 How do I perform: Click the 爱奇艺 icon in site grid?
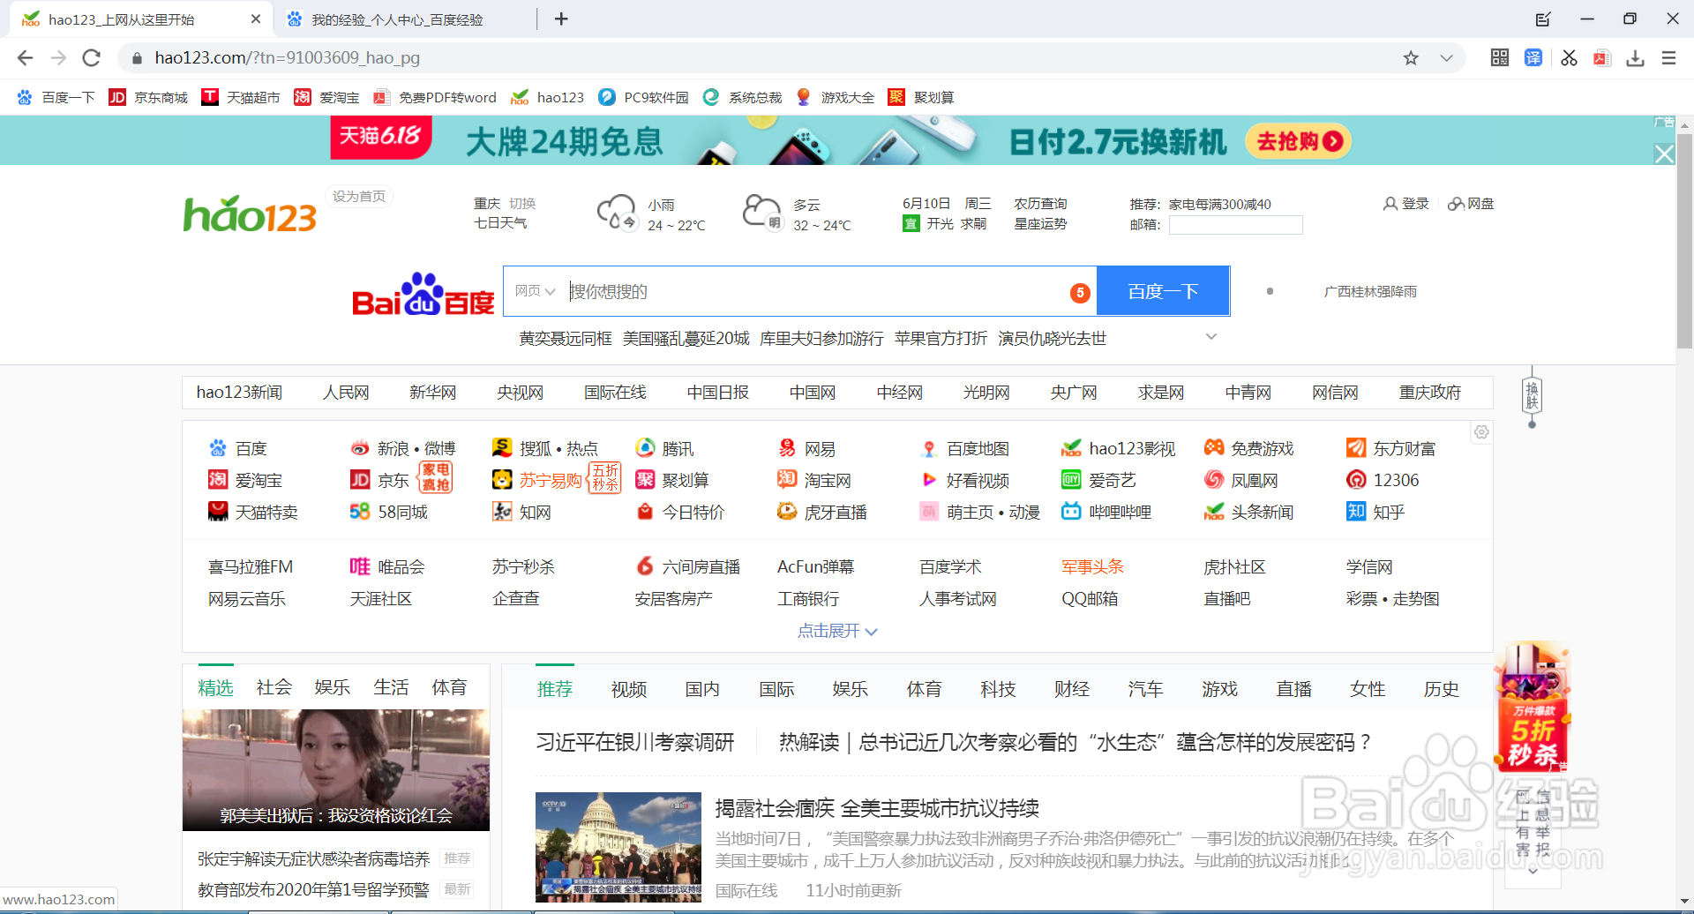1071,480
